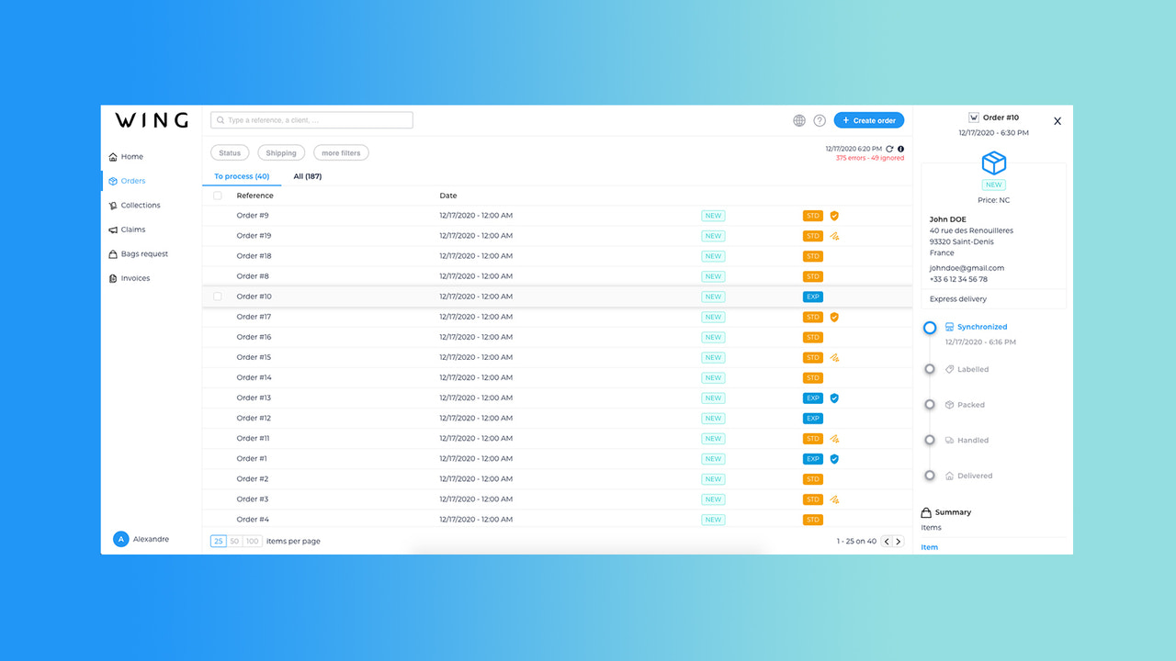This screenshot has height=661, width=1176.
Task: Open the Shipping filter dropdown
Action: point(281,152)
